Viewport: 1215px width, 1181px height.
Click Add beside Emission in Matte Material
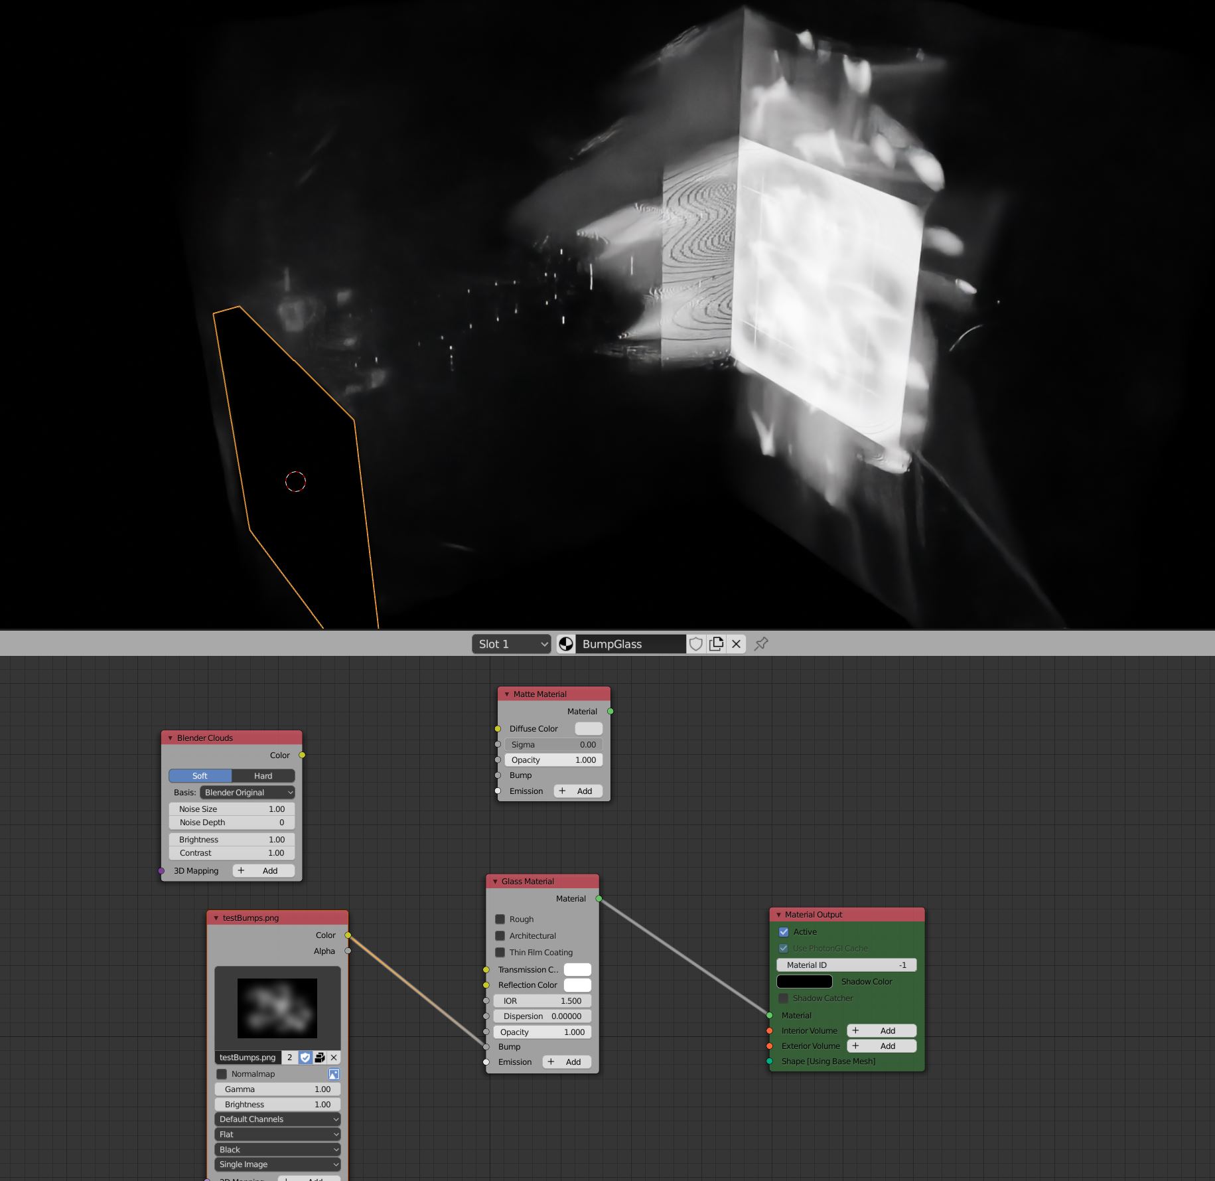(577, 791)
